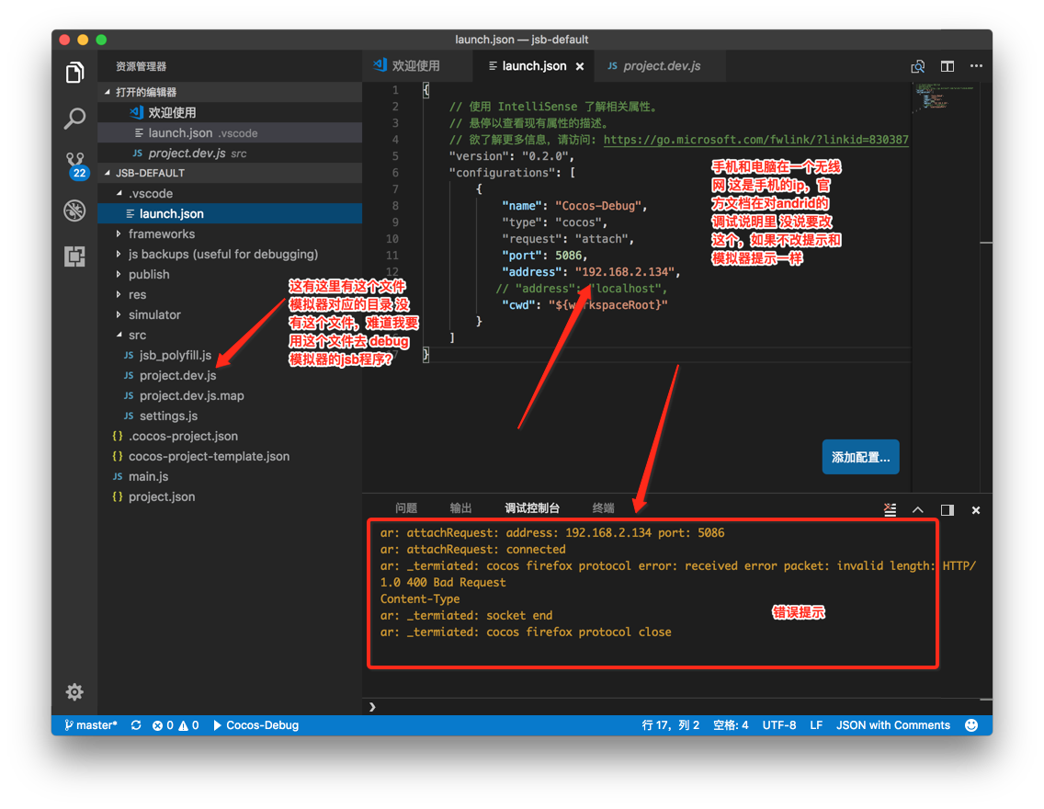Click the errors count in status bar
The width and height of the screenshot is (1044, 809).
(164, 725)
